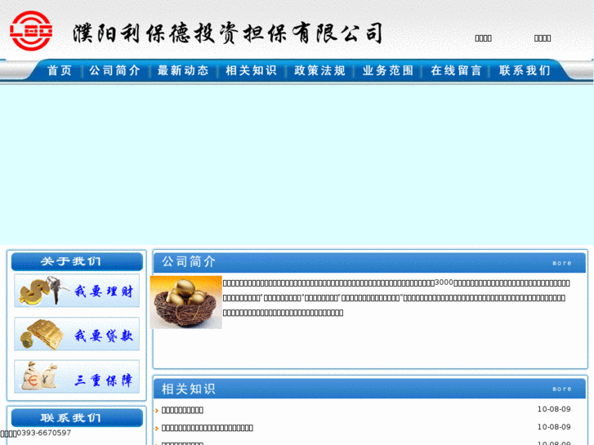Click the 我要贷款 banner button

77,334
